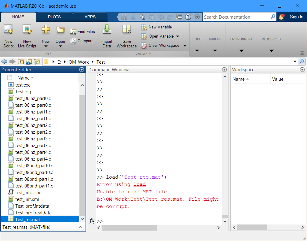Open the New dropdown arrow
This screenshot has width=307, height=241.
tap(46, 46)
